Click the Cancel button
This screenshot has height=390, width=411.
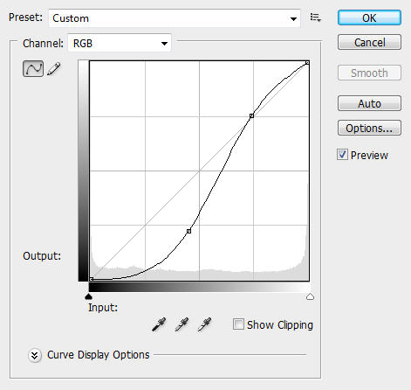pos(369,42)
